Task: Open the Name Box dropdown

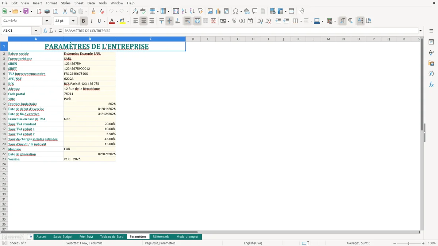Action: tap(36, 31)
